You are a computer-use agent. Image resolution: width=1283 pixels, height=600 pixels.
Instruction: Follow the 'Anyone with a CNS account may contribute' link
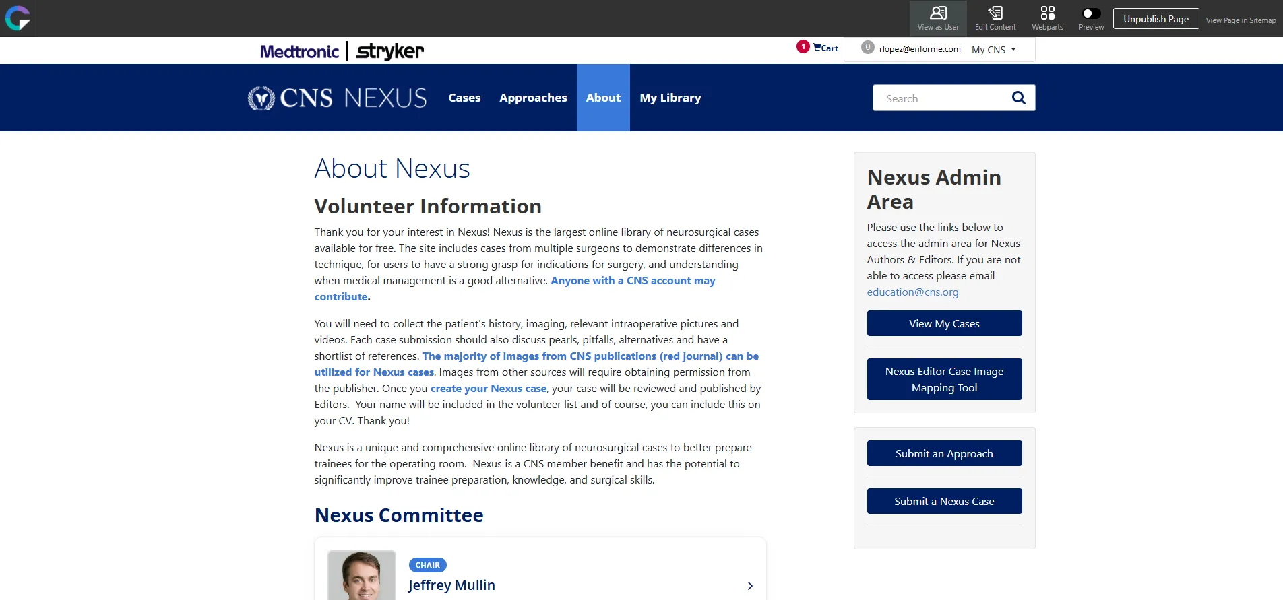click(515, 289)
